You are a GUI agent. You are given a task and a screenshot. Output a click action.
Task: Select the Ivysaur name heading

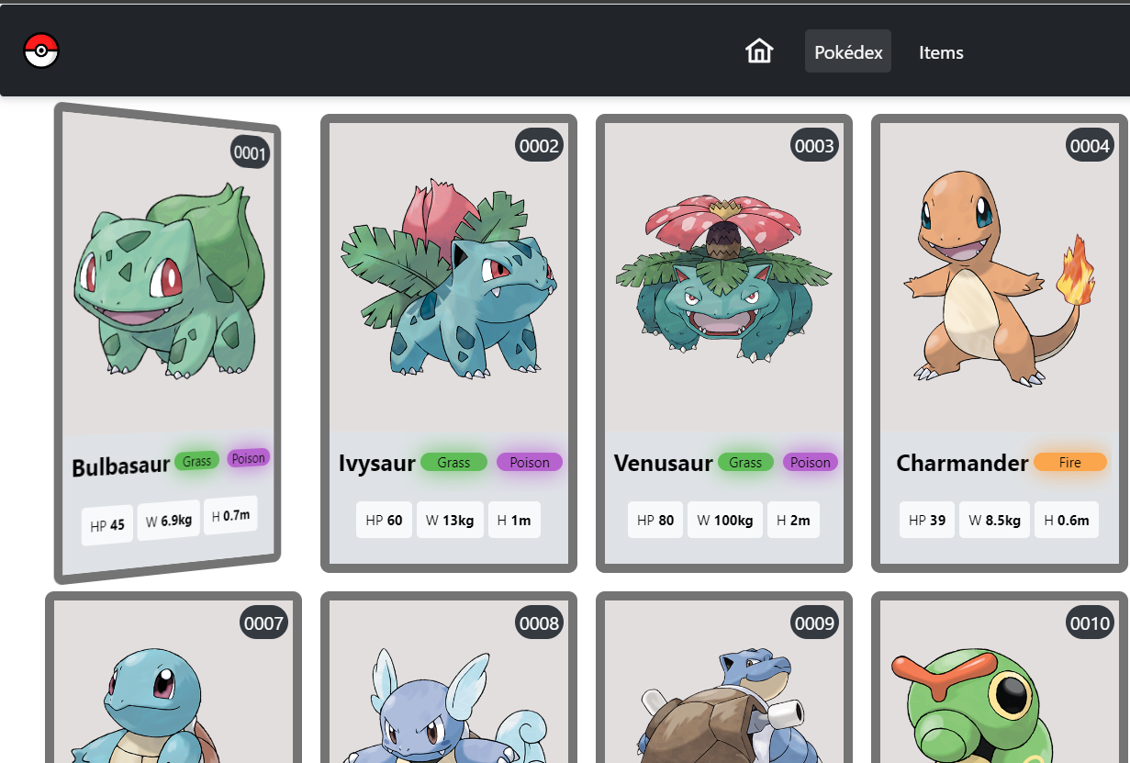376,463
